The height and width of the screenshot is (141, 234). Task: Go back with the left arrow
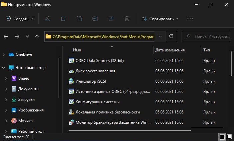tap(6, 36)
